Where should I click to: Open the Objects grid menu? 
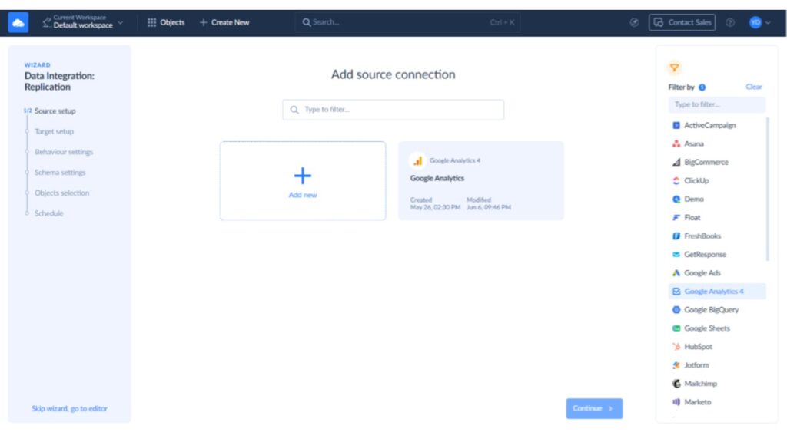[x=166, y=22]
